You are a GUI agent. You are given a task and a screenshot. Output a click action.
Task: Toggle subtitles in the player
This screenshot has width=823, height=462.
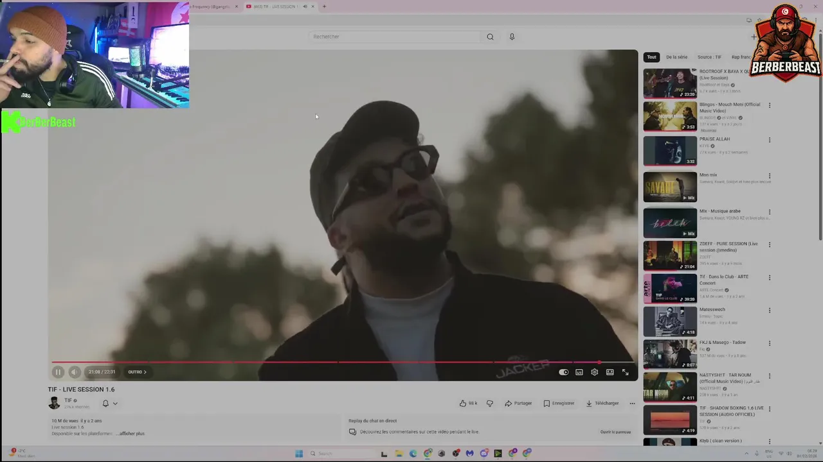[x=579, y=372]
